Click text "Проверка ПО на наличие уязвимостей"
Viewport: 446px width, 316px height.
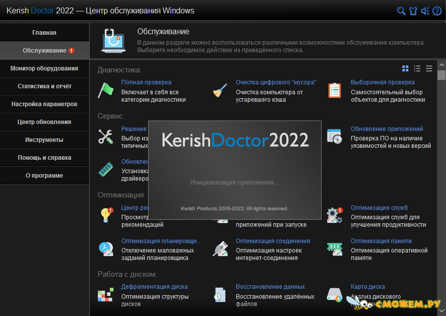(x=391, y=142)
